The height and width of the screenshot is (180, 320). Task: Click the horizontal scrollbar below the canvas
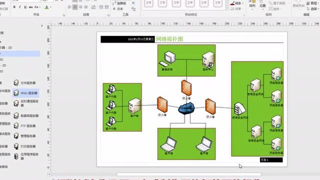pos(189,174)
